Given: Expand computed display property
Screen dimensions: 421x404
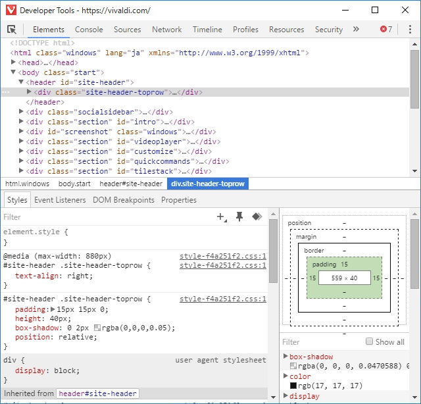Looking at the screenshot, I should coord(285,395).
